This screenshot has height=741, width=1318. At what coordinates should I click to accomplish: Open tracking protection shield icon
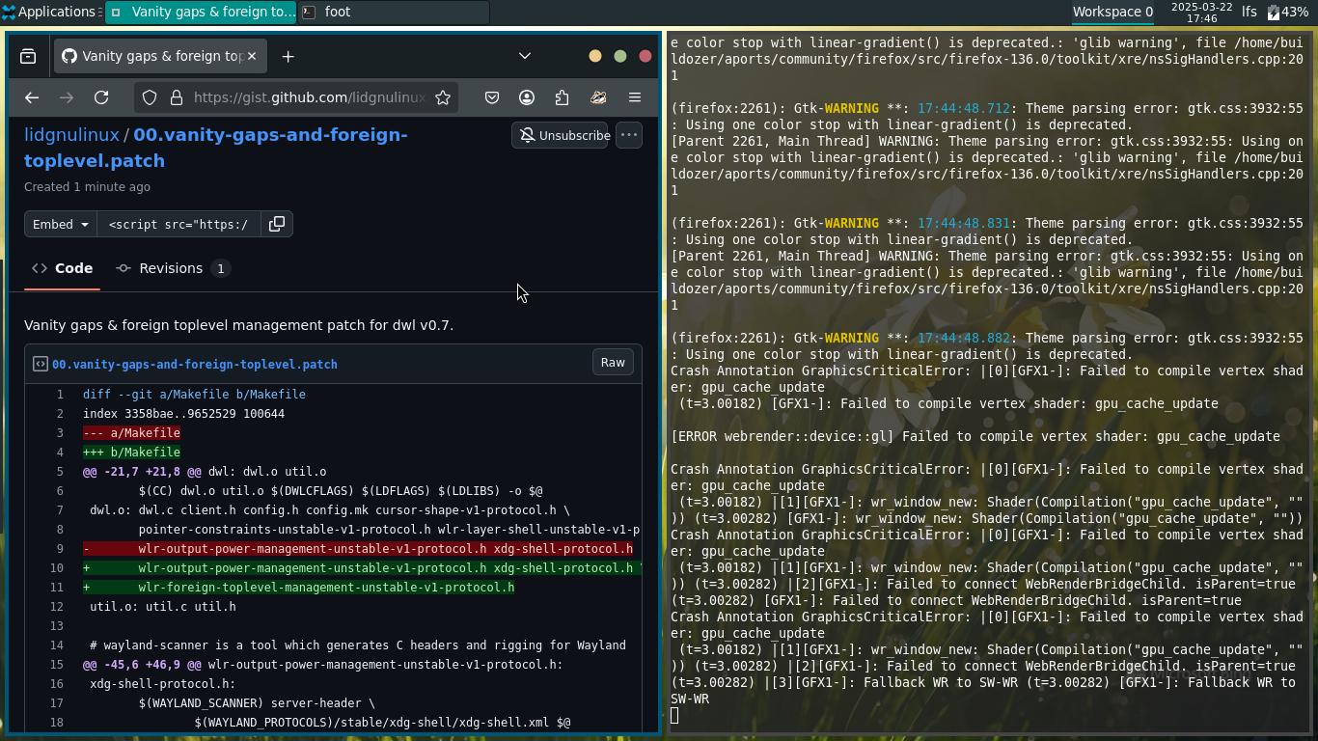tap(150, 97)
